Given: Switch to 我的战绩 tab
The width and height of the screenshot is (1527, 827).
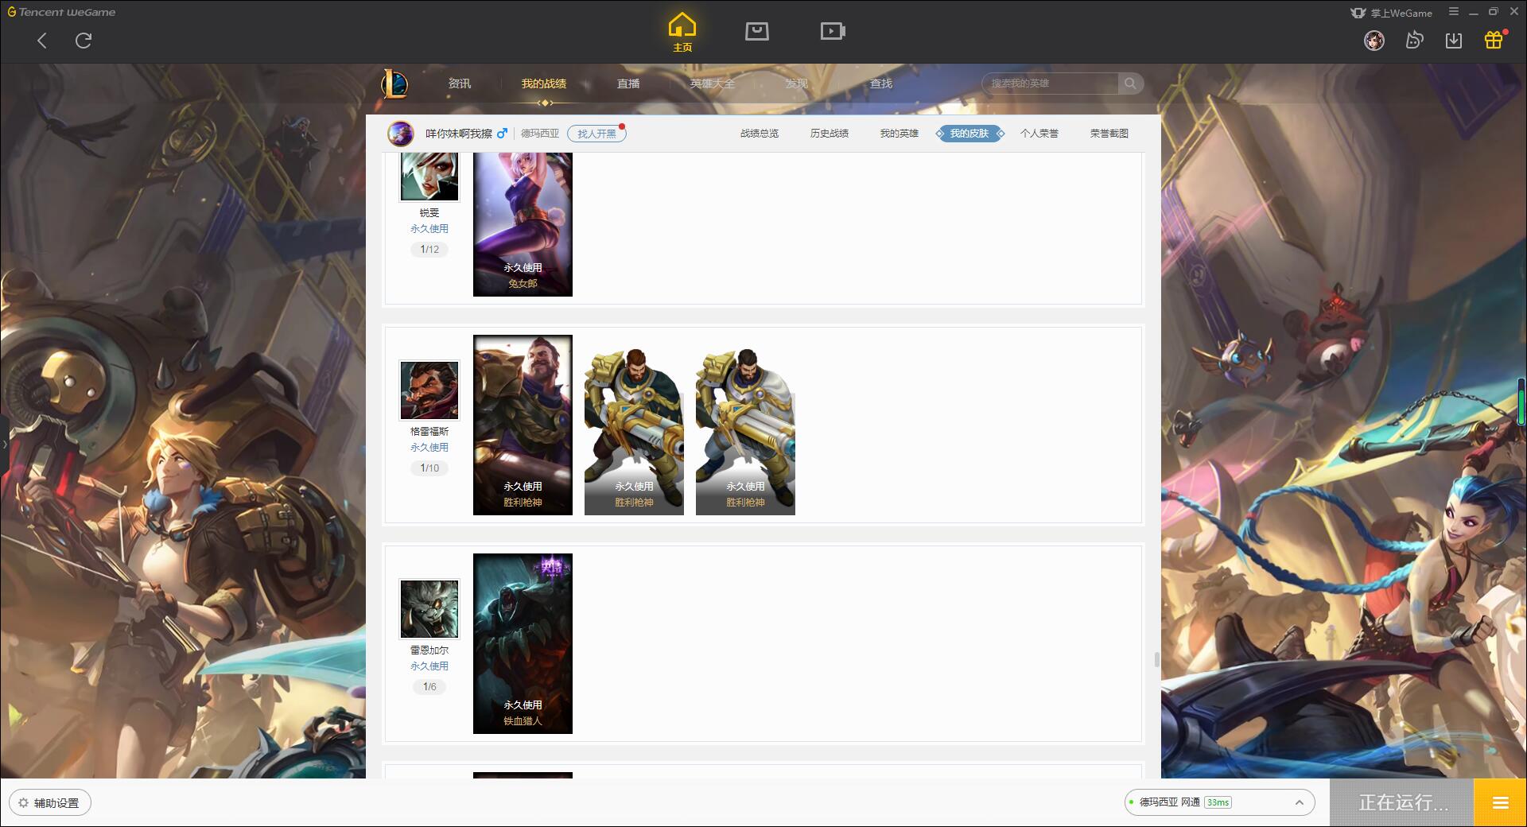Looking at the screenshot, I should tap(544, 83).
